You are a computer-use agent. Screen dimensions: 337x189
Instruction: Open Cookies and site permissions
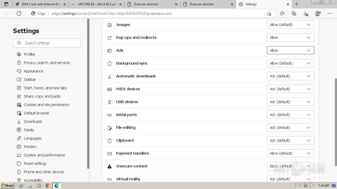click(47, 105)
